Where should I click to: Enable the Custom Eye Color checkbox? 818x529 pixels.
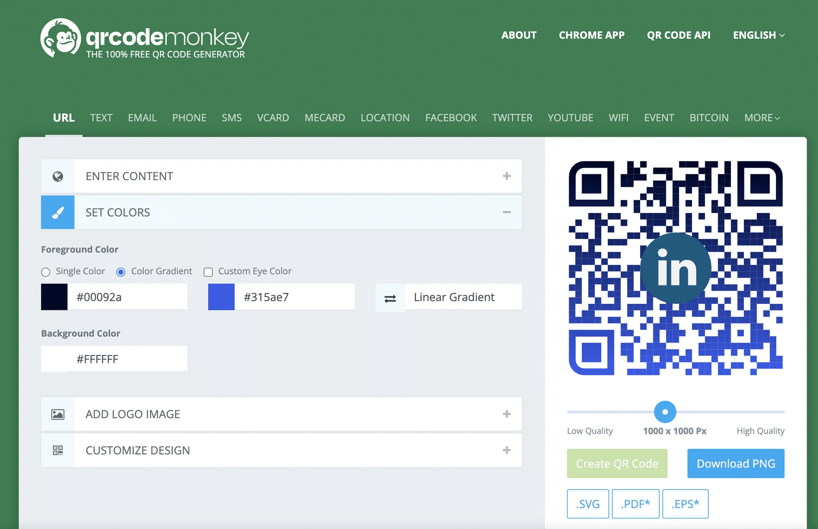click(208, 272)
